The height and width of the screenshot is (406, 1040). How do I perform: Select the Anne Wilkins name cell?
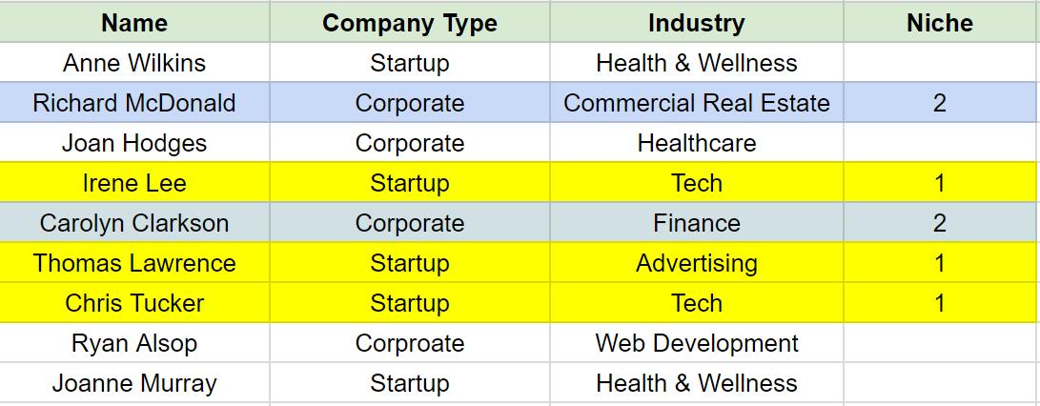pyautogui.click(x=134, y=63)
